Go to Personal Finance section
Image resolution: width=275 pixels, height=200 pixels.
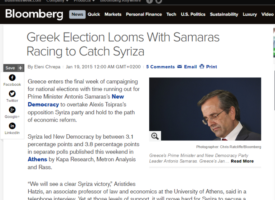(144, 14)
